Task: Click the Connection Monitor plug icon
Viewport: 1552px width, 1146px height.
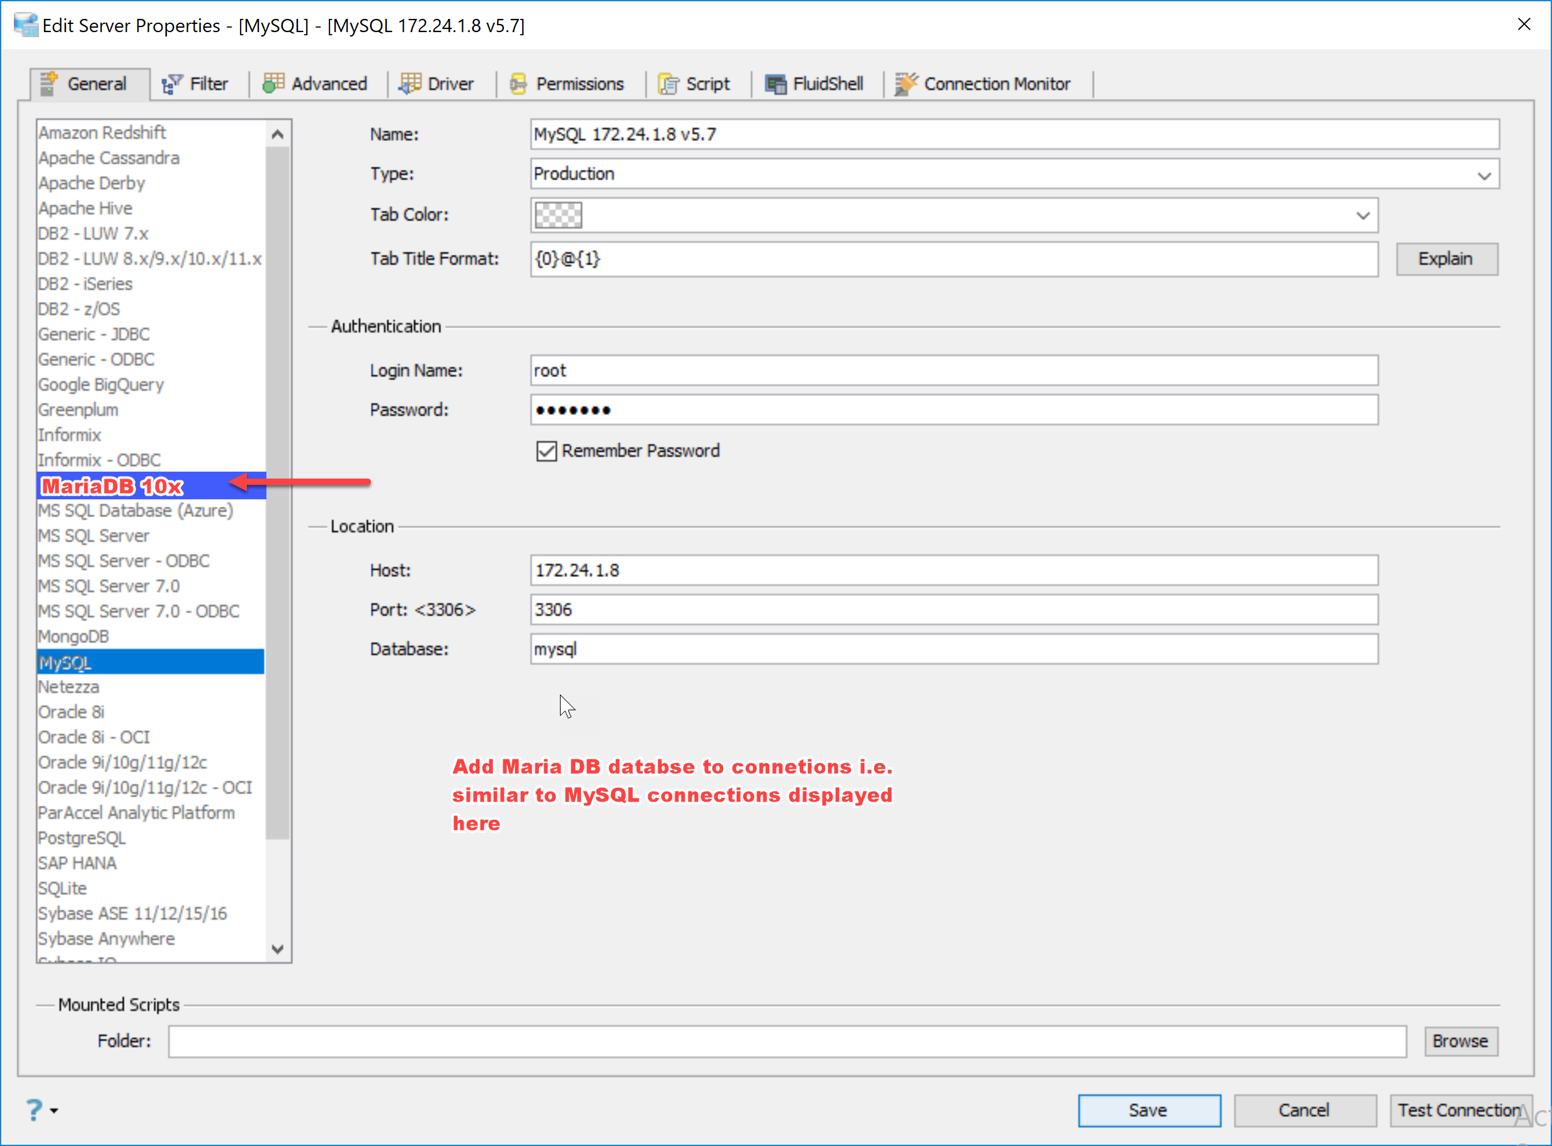Action: point(905,84)
